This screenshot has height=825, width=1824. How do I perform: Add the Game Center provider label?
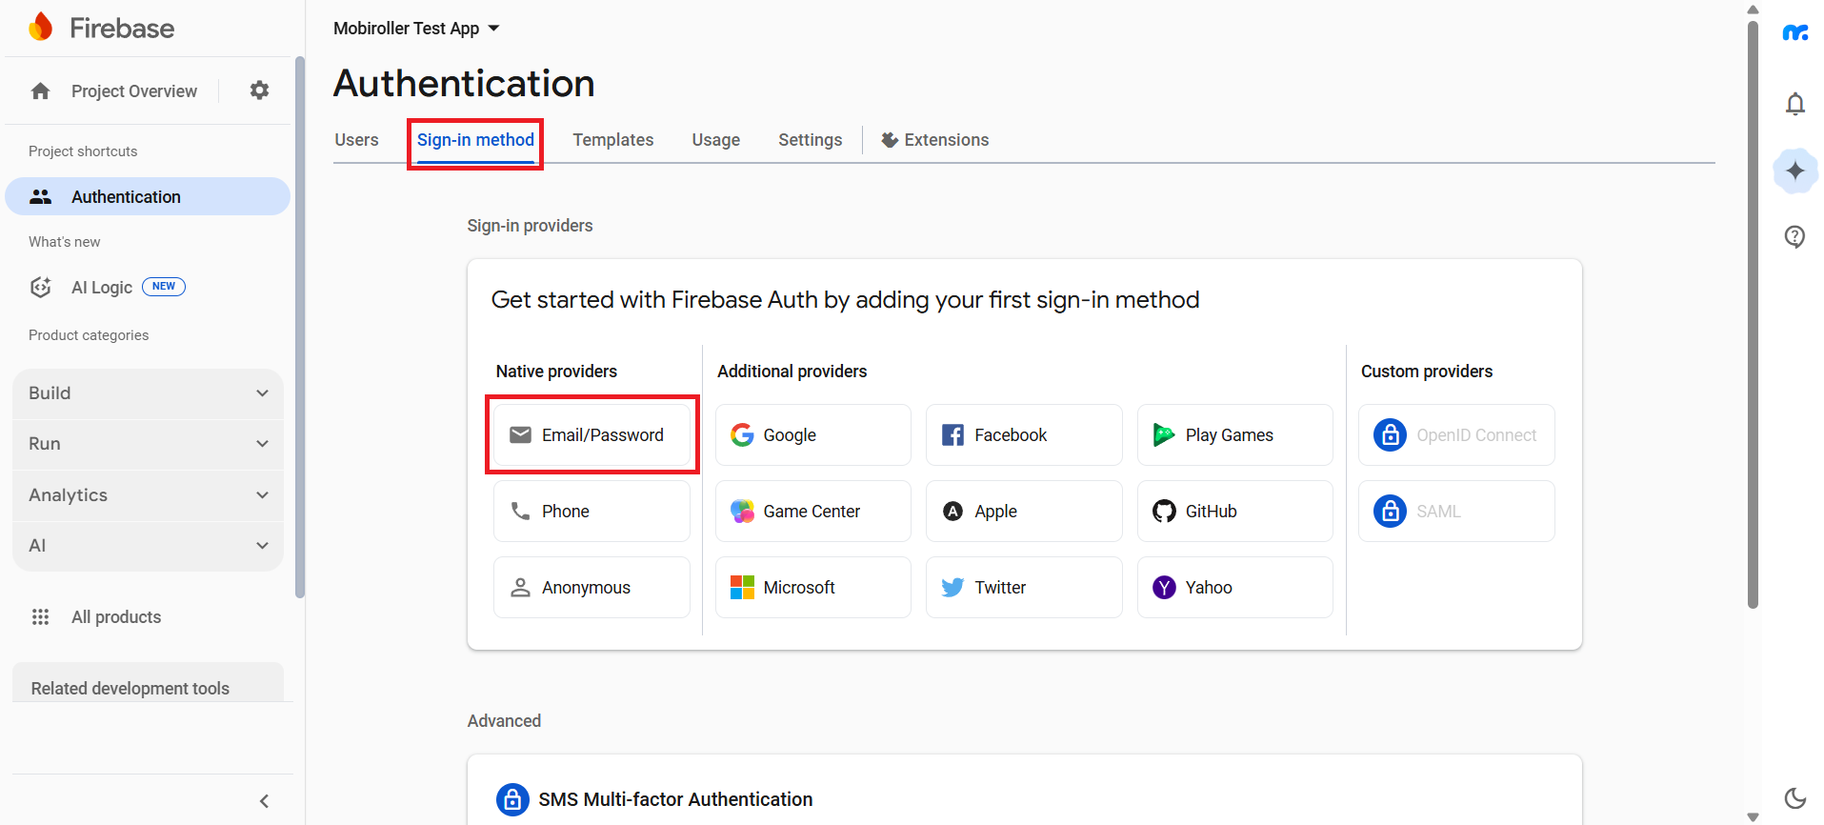point(812,512)
